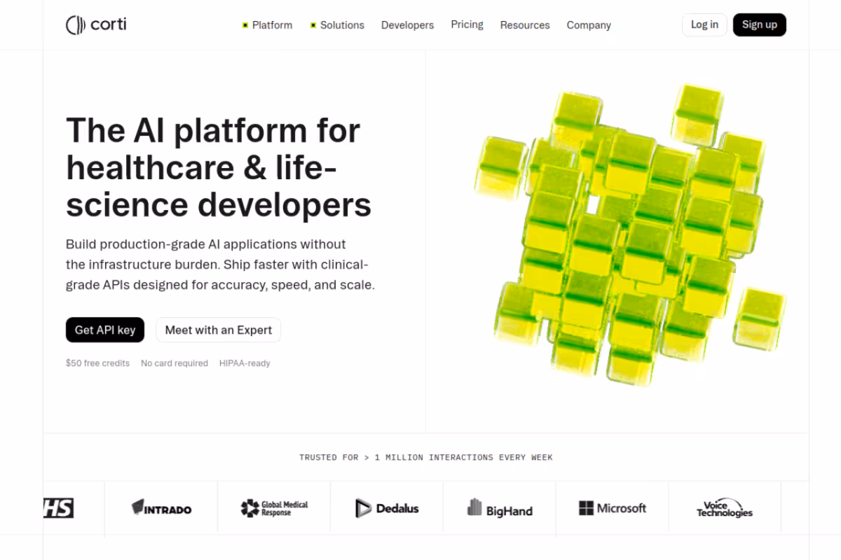Click the Corti logo in header
This screenshot has height=560, width=841.
96,25
